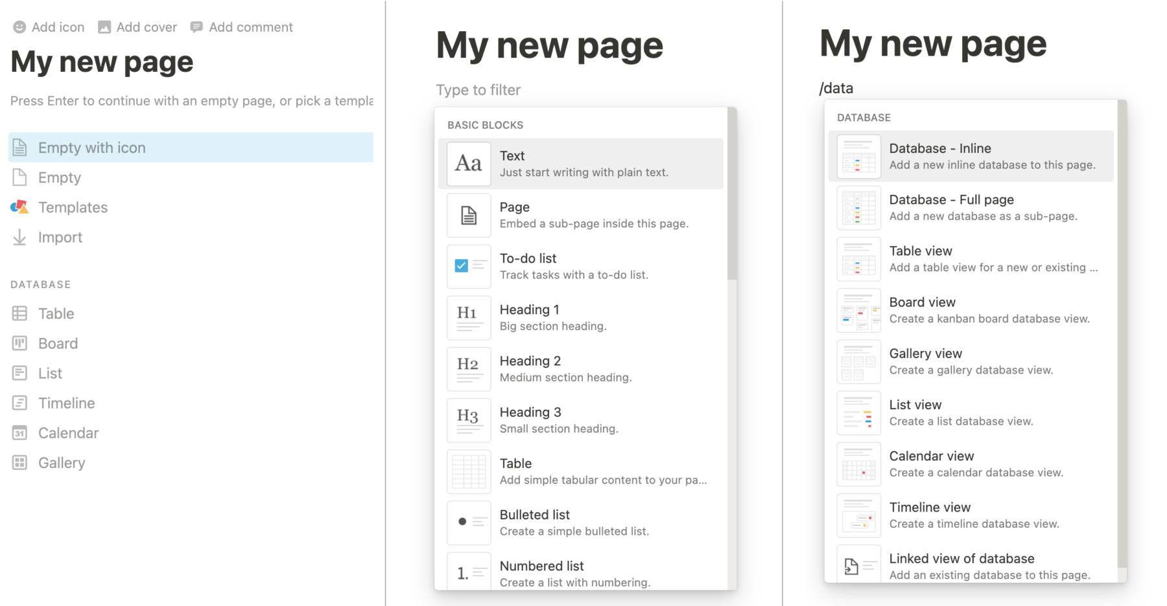The height and width of the screenshot is (606, 1167).
Task: Click the Add cover image icon
Action: [x=104, y=27]
